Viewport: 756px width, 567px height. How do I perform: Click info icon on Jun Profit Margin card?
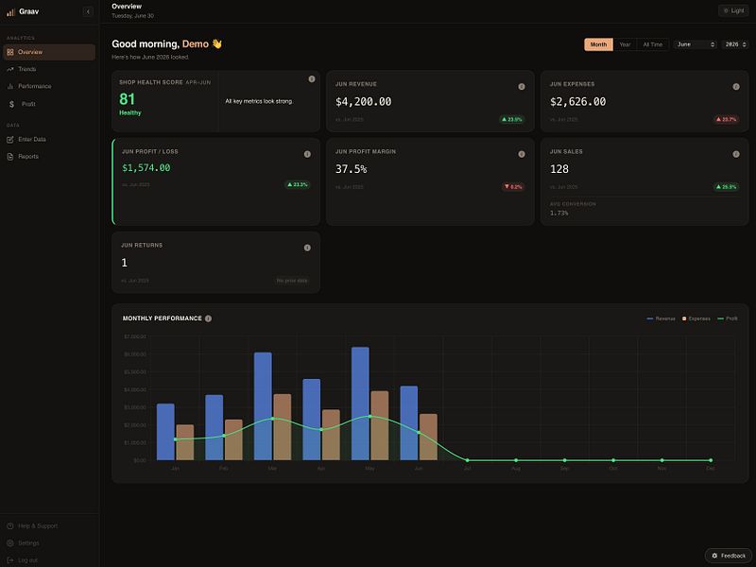(x=522, y=154)
